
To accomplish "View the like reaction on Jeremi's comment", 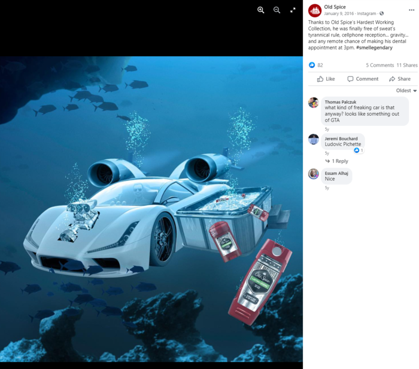I will (359, 150).
